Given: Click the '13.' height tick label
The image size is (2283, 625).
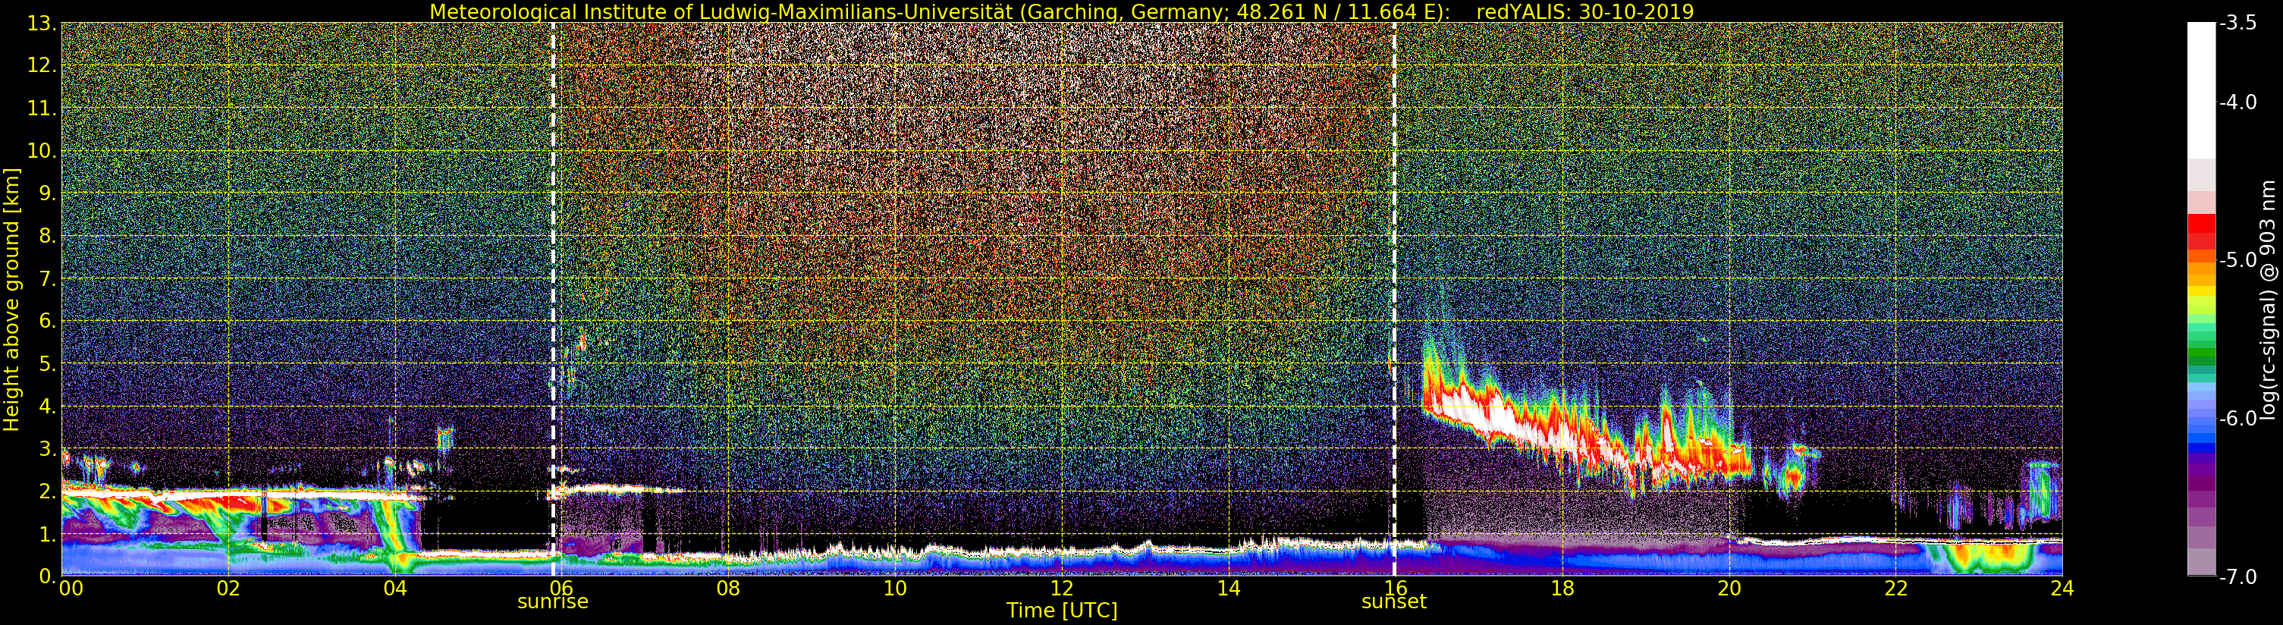Looking at the screenshot, I should pyautogui.click(x=42, y=24).
